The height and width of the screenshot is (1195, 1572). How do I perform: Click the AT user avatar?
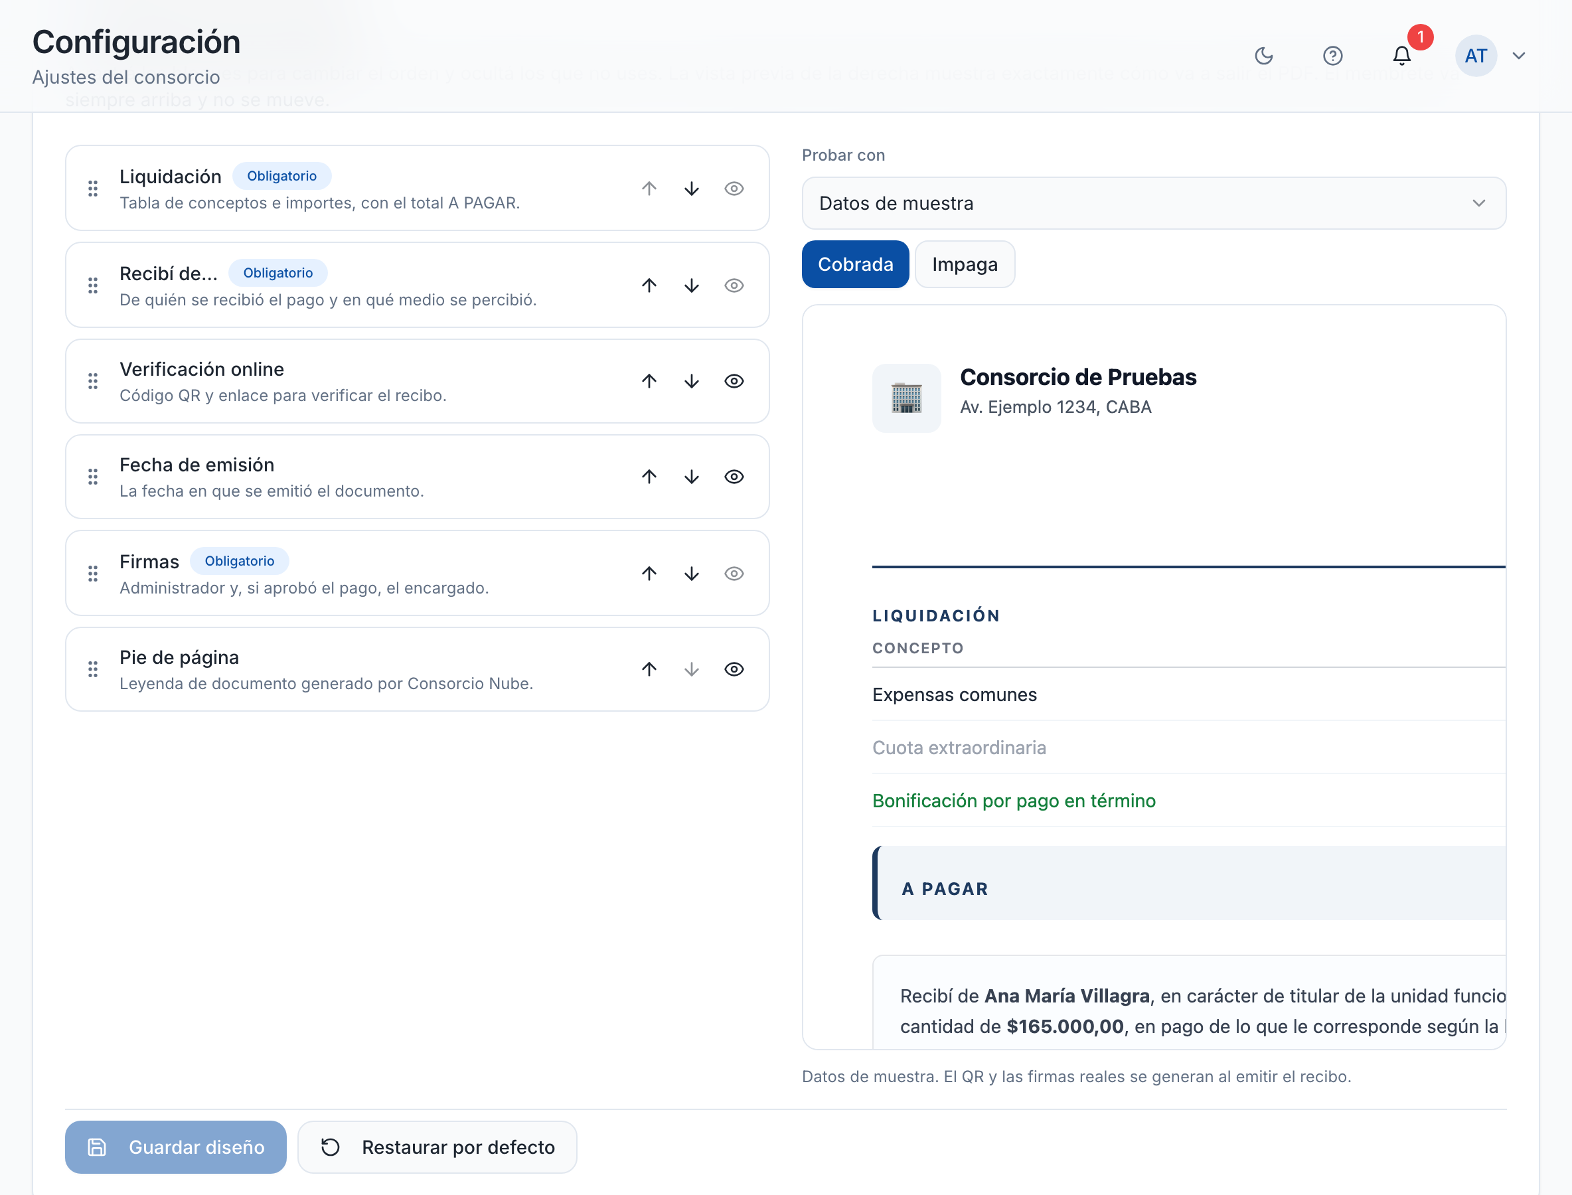click(x=1476, y=56)
